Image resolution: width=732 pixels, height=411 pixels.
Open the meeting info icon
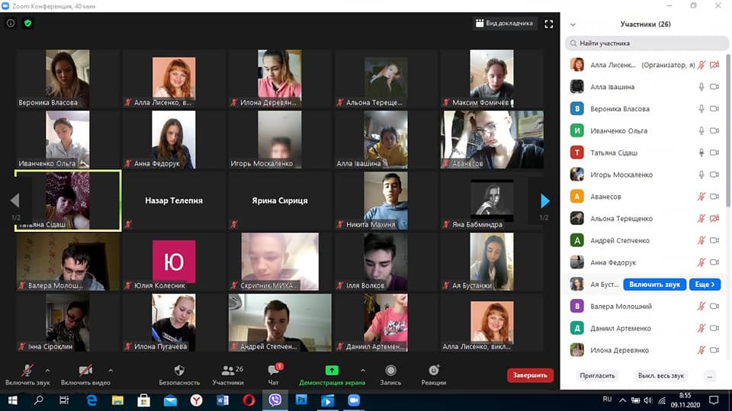(11, 23)
